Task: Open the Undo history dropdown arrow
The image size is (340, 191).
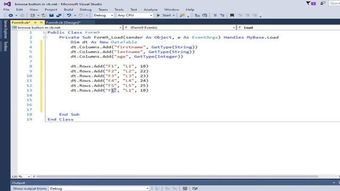Action: point(75,15)
